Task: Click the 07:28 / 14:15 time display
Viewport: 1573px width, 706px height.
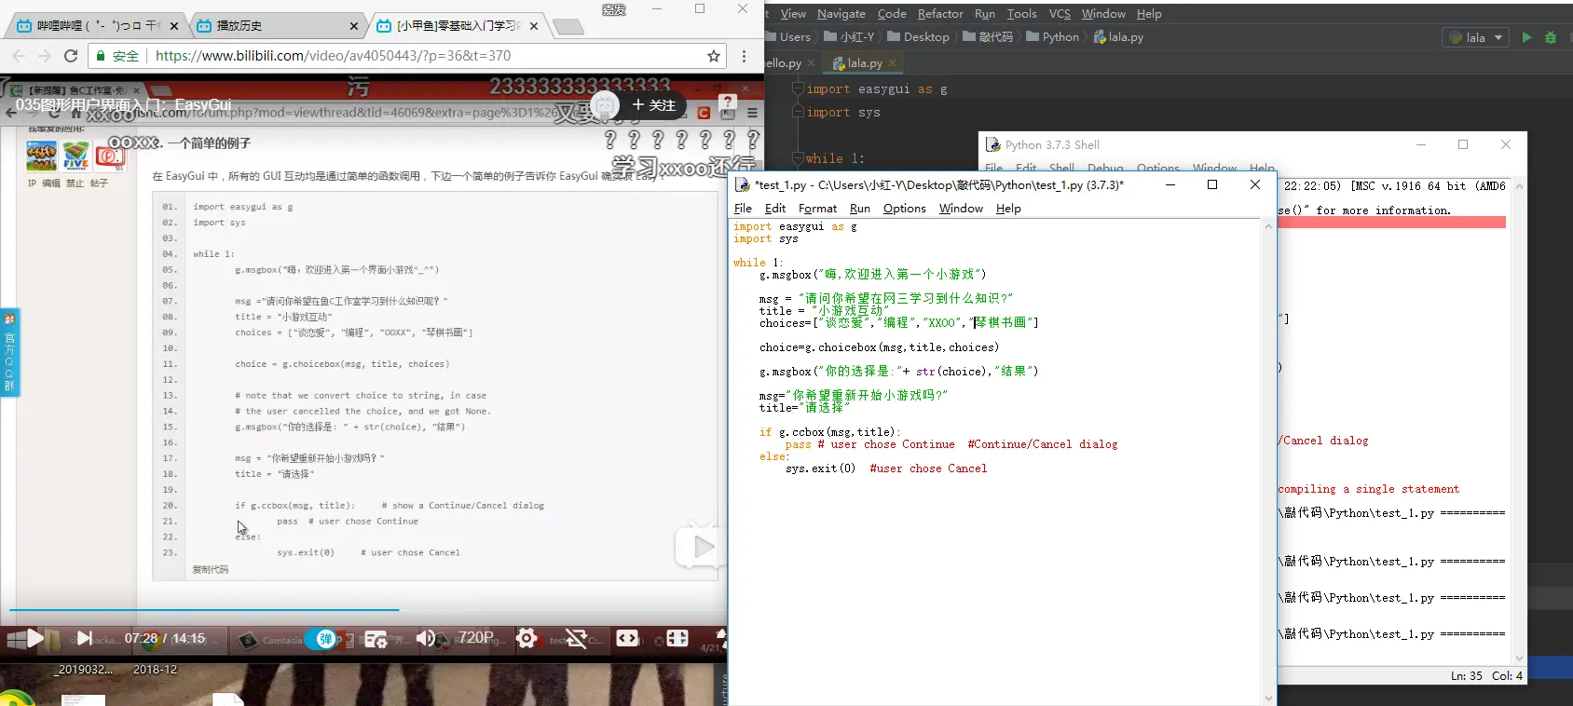Action: 164,638
